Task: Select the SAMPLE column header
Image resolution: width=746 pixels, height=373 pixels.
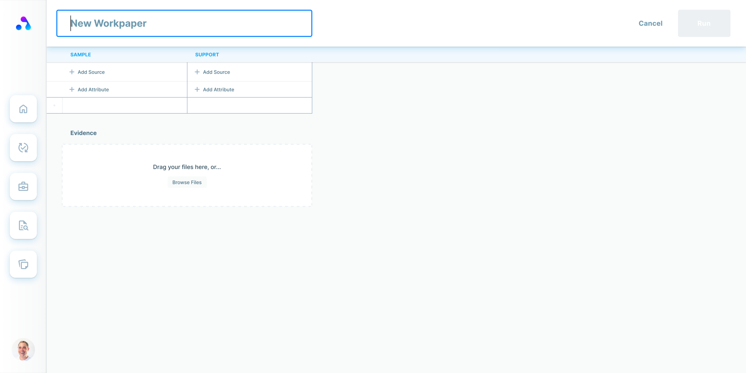Action: (x=81, y=54)
